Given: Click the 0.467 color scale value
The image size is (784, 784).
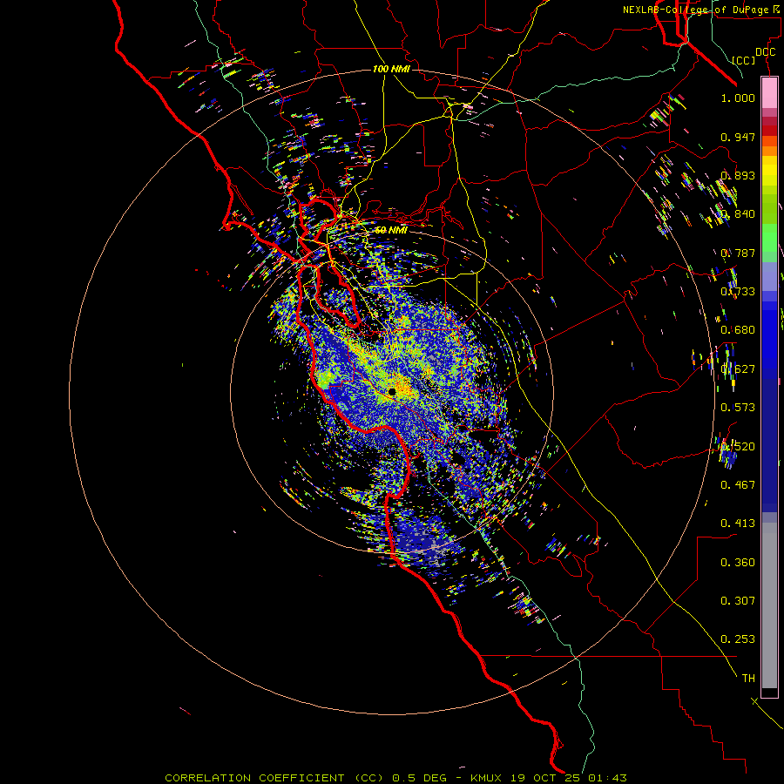Looking at the screenshot, I should pyautogui.click(x=738, y=485).
